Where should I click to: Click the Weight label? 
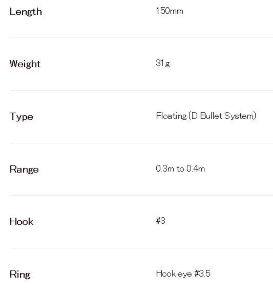point(25,64)
